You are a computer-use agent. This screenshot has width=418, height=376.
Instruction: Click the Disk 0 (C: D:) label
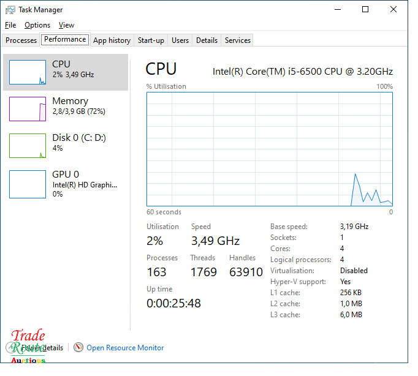(79, 138)
